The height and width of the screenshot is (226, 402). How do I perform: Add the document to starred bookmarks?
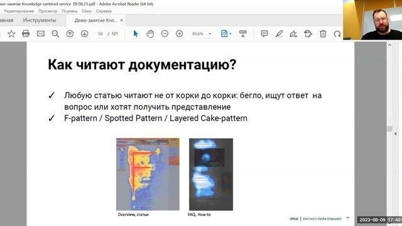pyautogui.click(x=11, y=33)
